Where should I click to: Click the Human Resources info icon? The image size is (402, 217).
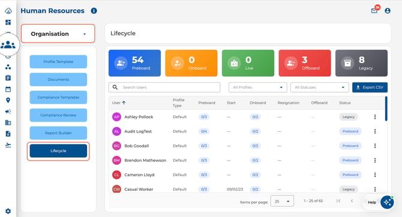pos(94,11)
